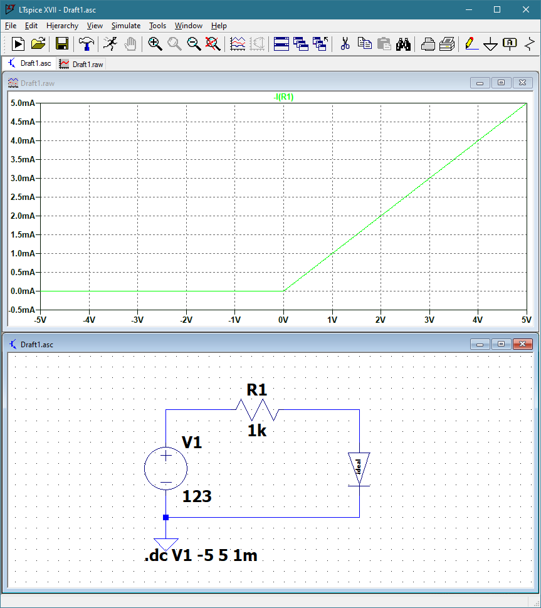Screen dimensions: 541x608
Task: Click the Autorange waveform plot icon
Action: (x=238, y=44)
